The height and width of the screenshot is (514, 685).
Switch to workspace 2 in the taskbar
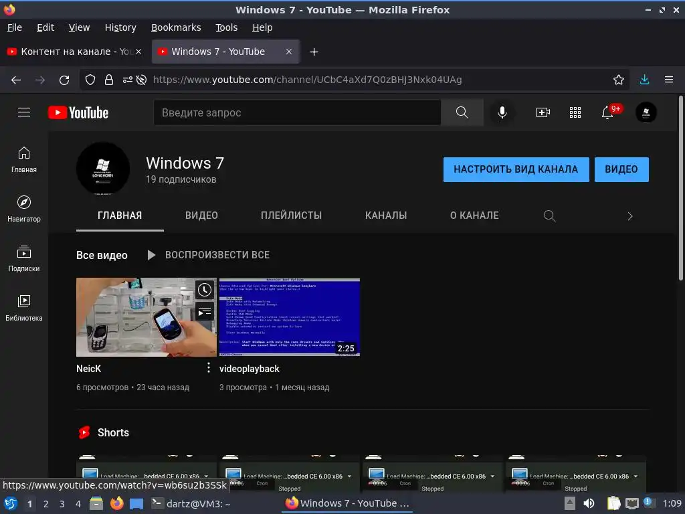(46, 504)
